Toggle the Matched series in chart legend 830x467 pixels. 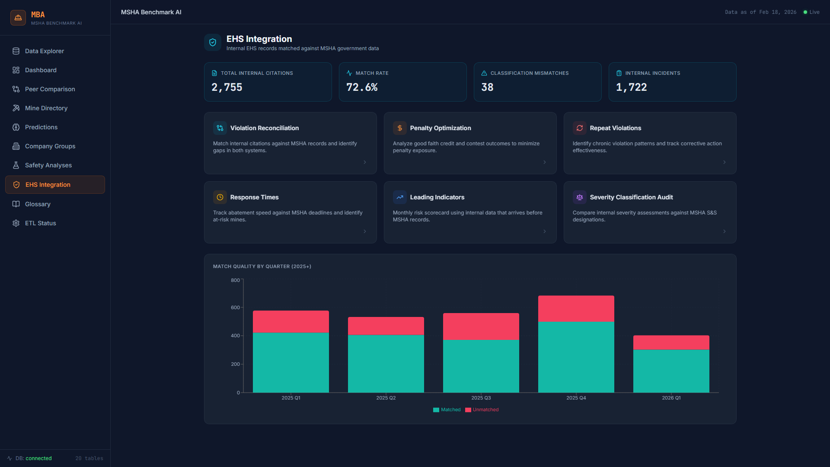(447, 409)
